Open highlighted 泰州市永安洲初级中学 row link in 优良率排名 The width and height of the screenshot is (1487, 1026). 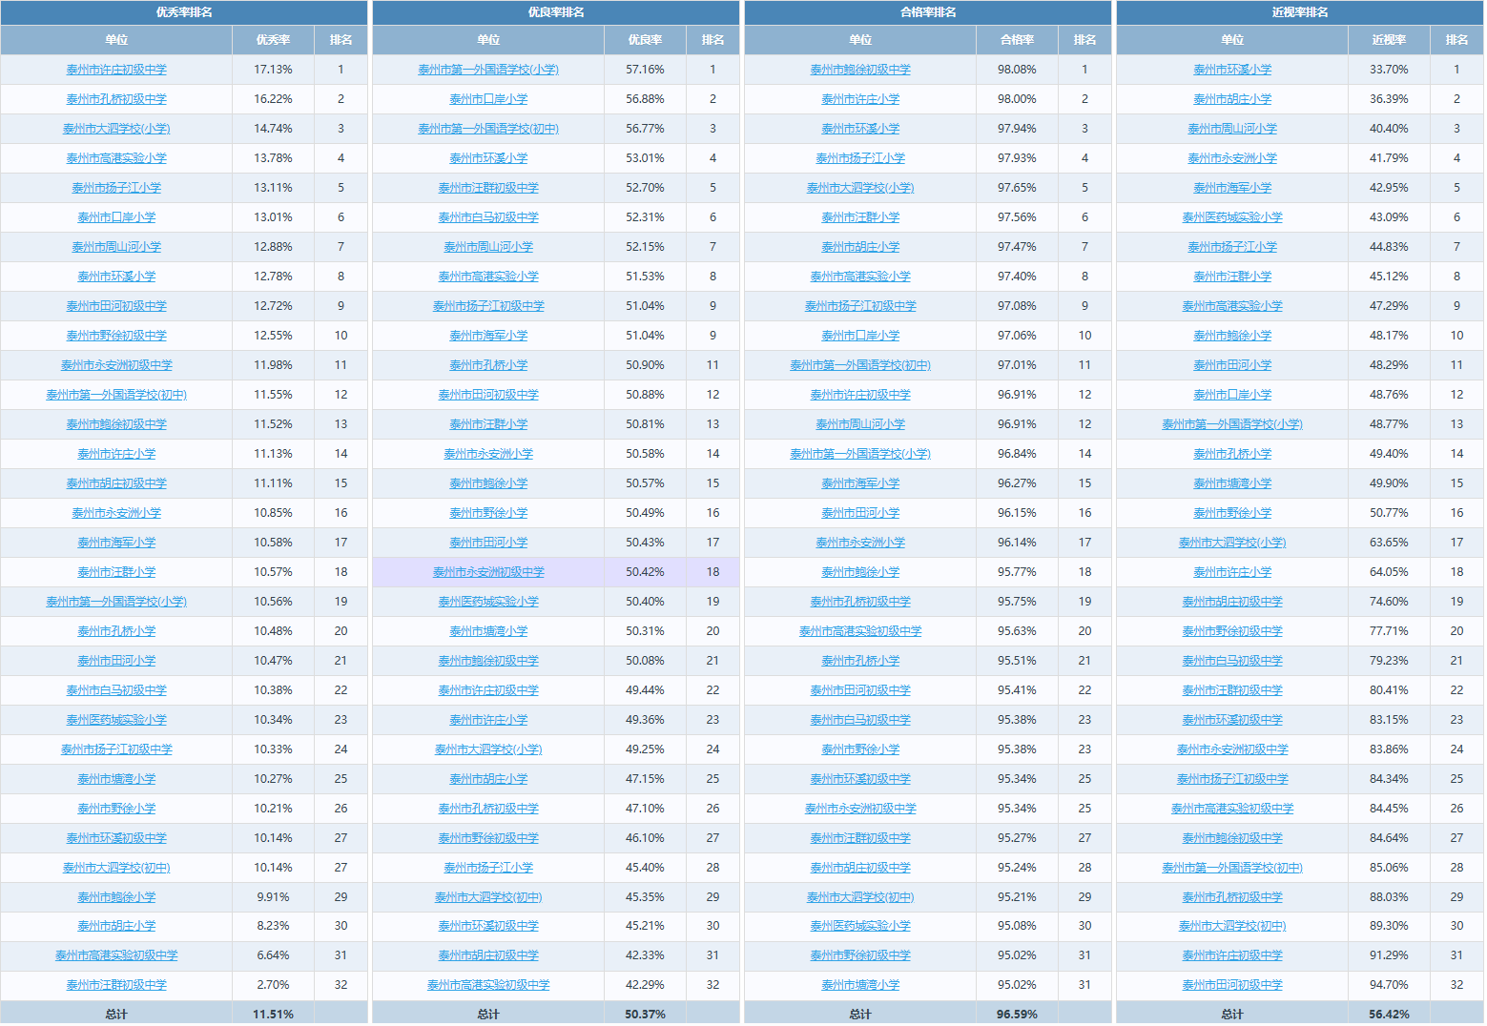(x=488, y=572)
